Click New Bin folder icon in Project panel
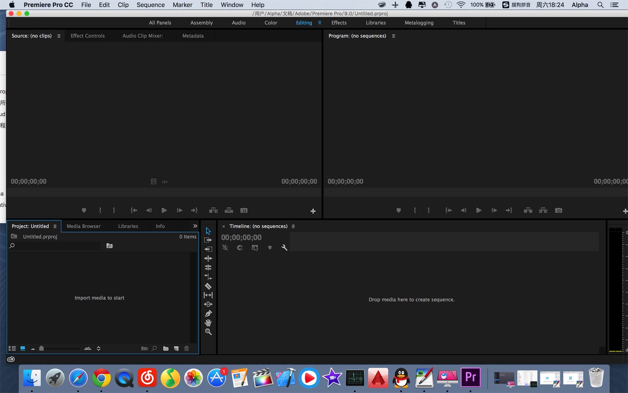 (x=166, y=348)
